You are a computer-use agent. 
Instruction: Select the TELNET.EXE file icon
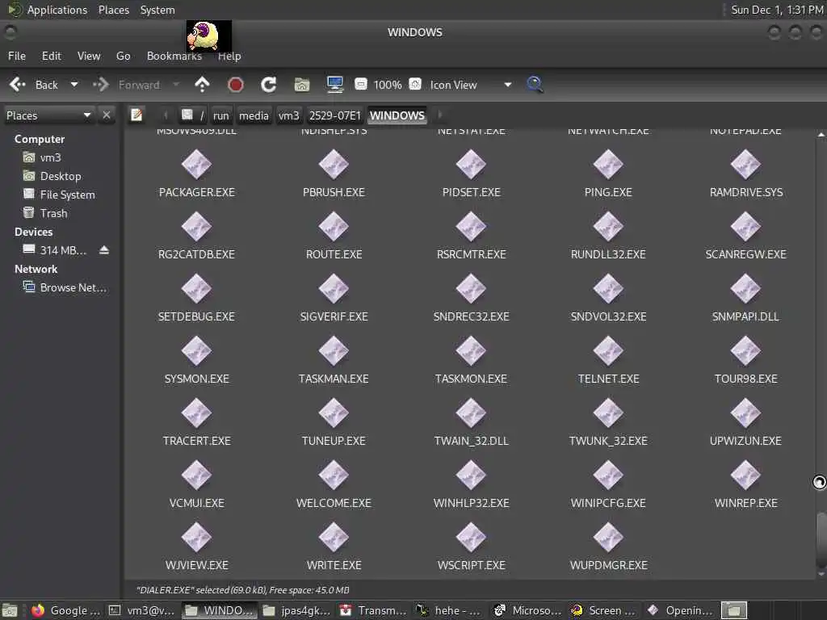(608, 351)
